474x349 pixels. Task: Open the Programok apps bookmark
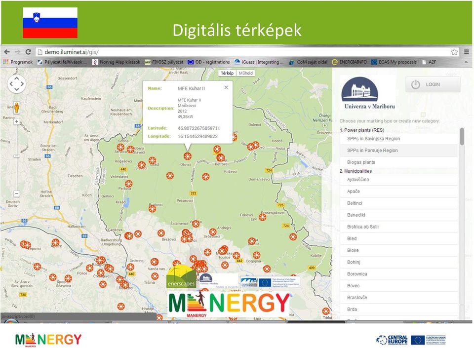(18, 62)
